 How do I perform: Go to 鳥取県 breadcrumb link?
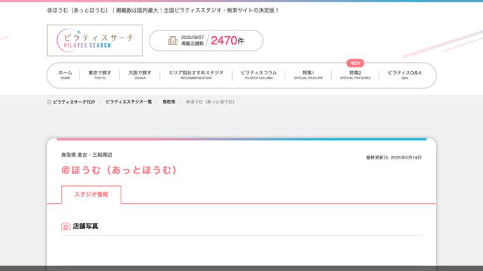169,102
